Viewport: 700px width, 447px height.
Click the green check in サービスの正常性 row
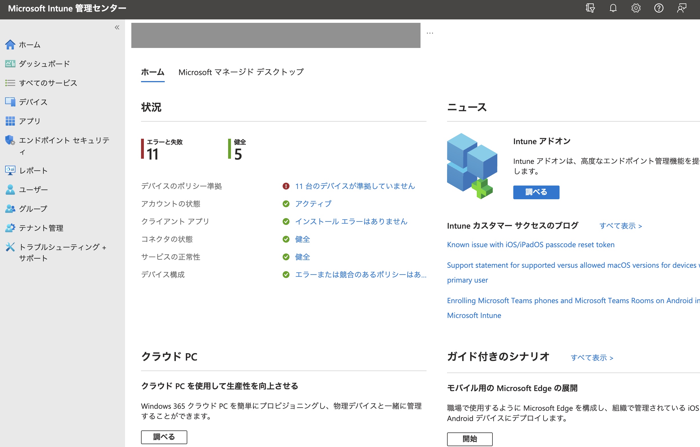tap(286, 257)
